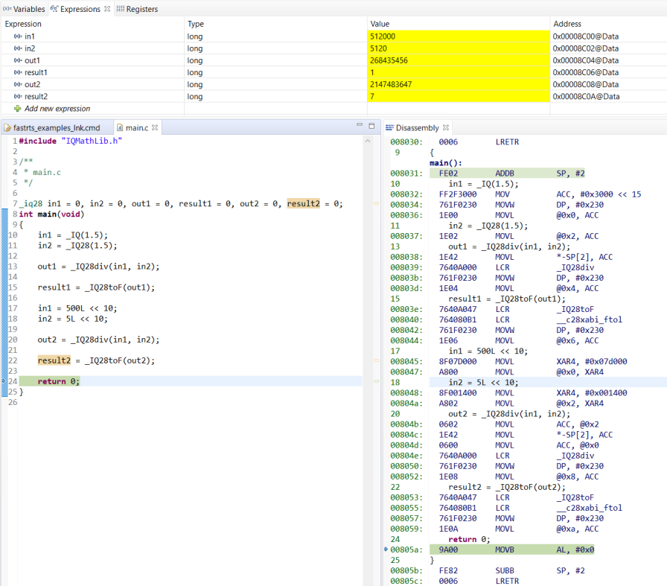Close the Expressions tab
Image resolution: width=667 pixels, height=586 pixels.
[107, 9]
